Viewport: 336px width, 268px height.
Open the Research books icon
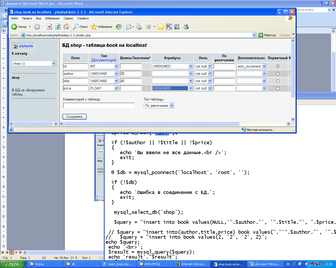pos(177,27)
